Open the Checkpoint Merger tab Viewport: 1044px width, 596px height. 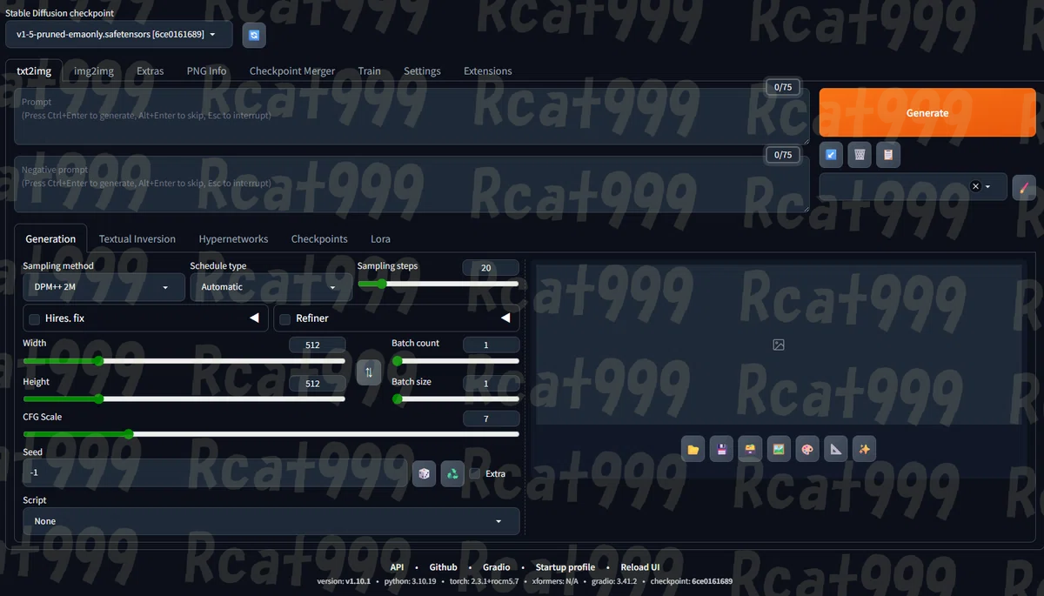click(x=292, y=71)
